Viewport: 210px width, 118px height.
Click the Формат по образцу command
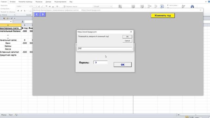8,12
